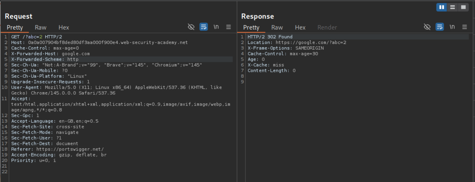Image resolution: width=475 pixels, height=182 pixels.
Task: Toggle line wrap icon in Response panel
Action: coord(440,27)
